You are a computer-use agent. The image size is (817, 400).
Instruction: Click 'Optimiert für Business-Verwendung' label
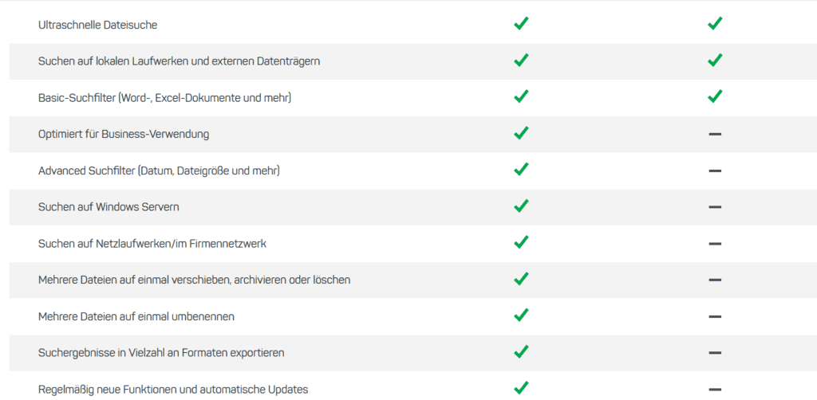coord(124,134)
